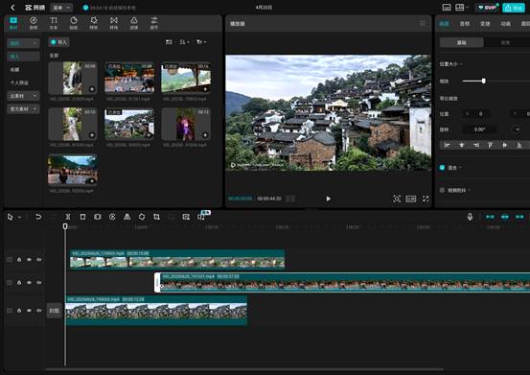Screen dimensions: 530x375
Task: Click the undo arrow in timeline toolbar
Action: 38,217
